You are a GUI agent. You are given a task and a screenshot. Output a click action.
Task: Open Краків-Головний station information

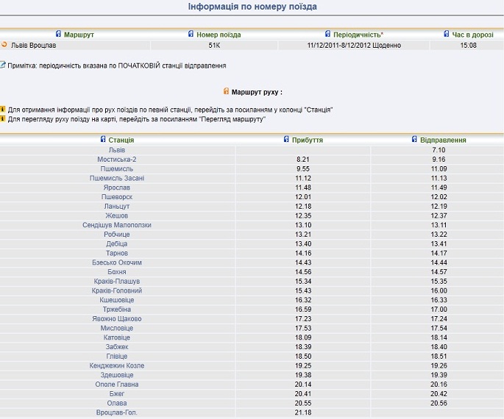117,290
